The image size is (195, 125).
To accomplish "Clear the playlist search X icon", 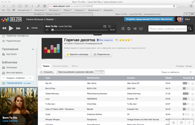I will (190, 72).
